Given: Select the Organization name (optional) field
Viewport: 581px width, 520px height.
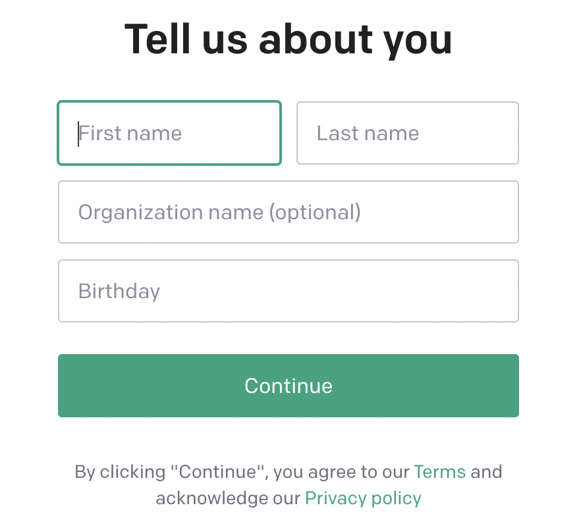Looking at the screenshot, I should pyautogui.click(x=288, y=212).
